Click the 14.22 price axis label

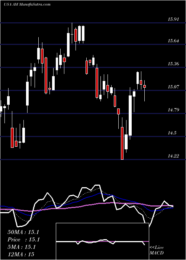pos(173,156)
